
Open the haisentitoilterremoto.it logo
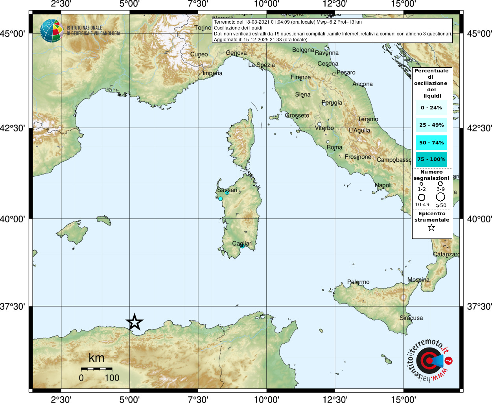(428, 360)
